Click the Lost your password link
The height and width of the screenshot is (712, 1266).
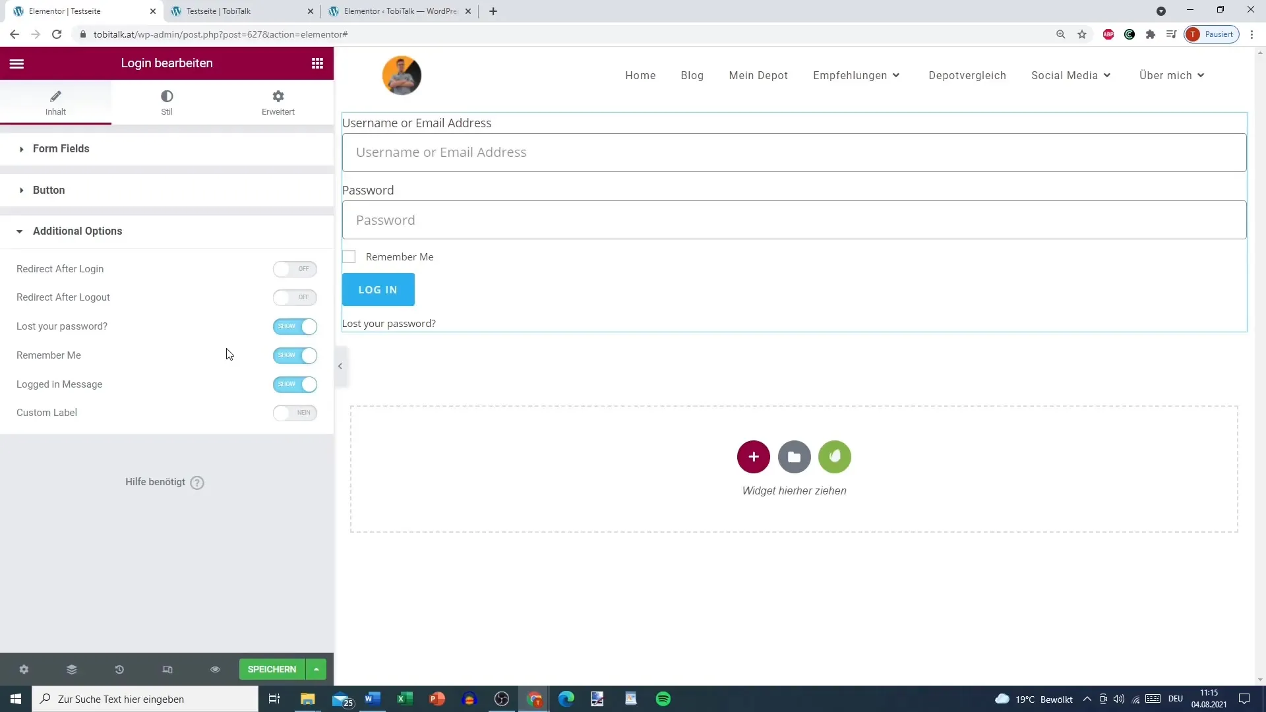point(389,324)
